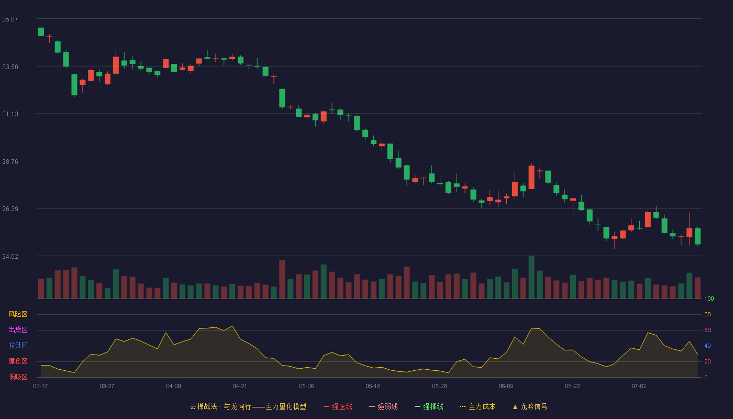Toggle the 强撑线 legend series
The height and width of the screenshot is (419, 733).
(429, 406)
